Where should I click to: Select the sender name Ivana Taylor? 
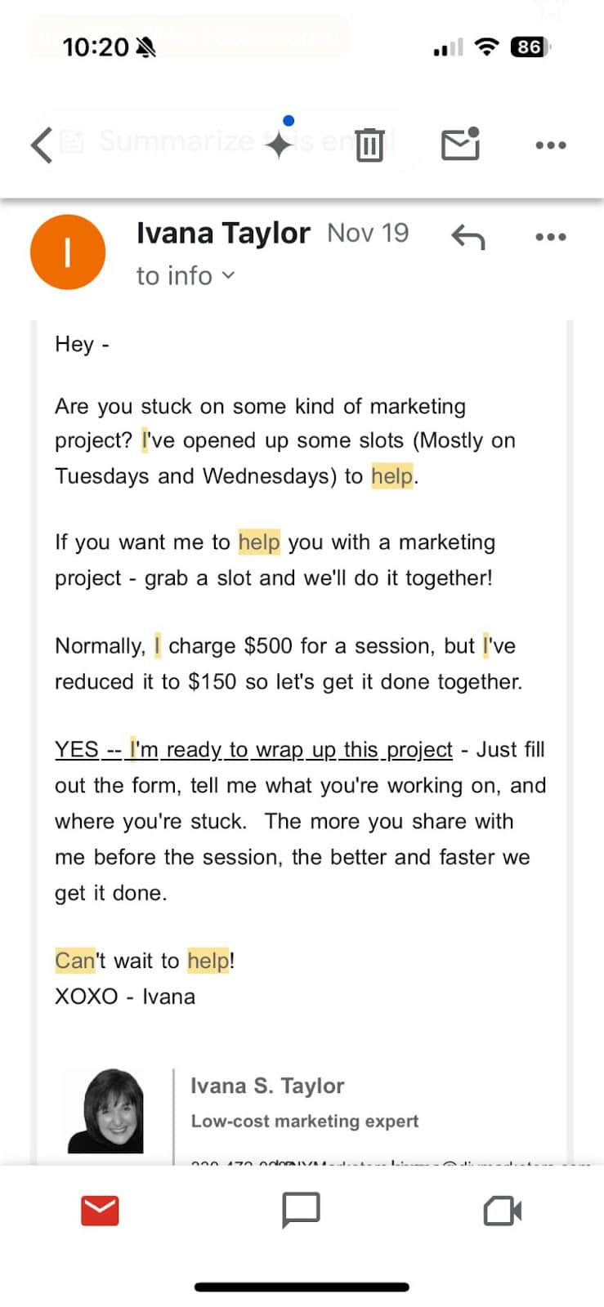224,233
